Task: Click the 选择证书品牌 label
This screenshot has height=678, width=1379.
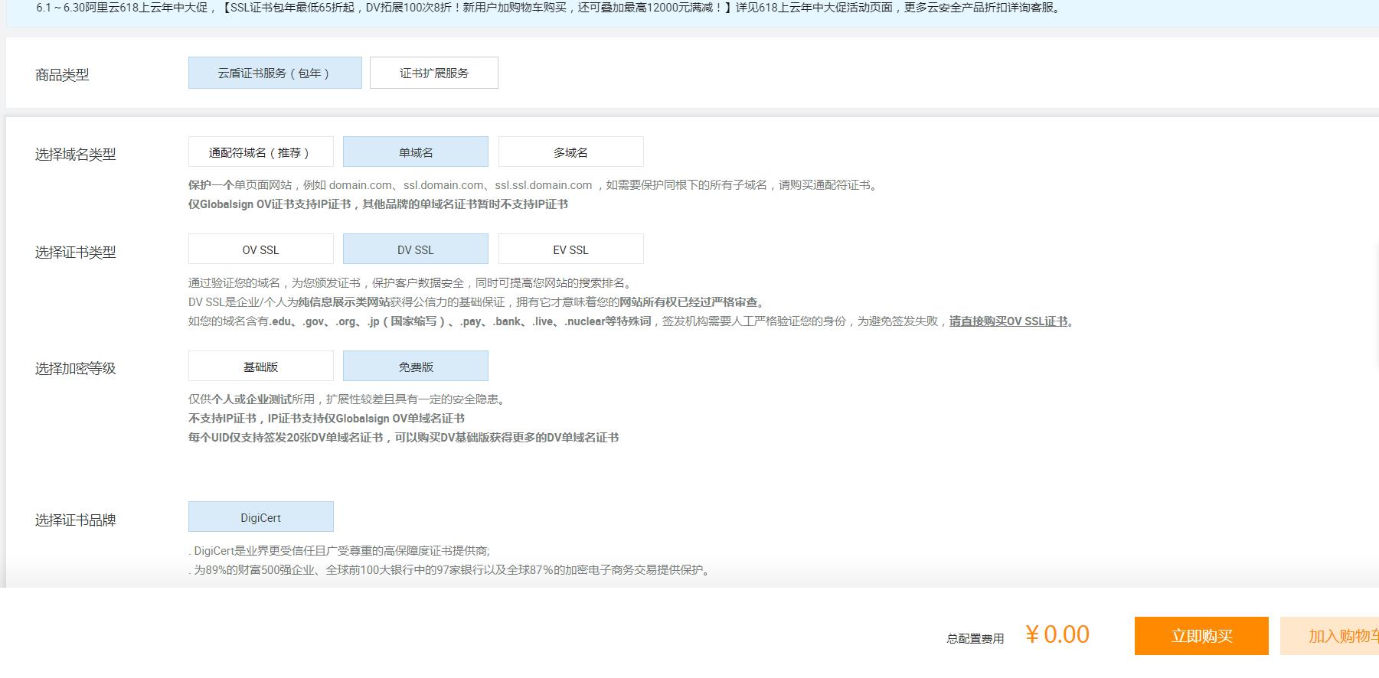Action: point(75,520)
